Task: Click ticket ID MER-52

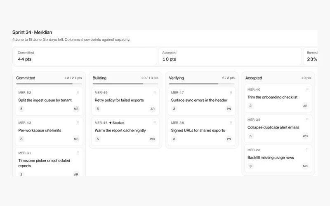Action: (25, 92)
